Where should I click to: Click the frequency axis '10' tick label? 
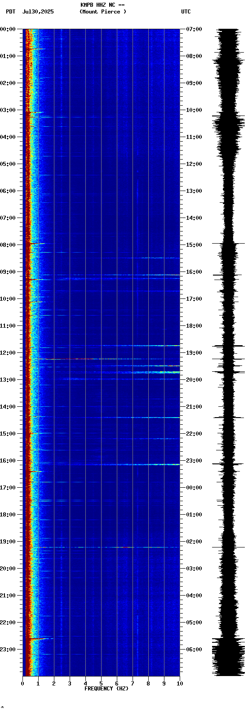(180, 684)
